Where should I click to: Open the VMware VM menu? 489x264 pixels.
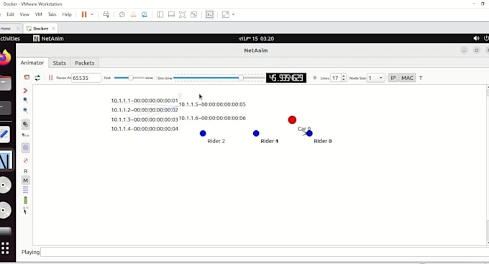click(x=38, y=14)
